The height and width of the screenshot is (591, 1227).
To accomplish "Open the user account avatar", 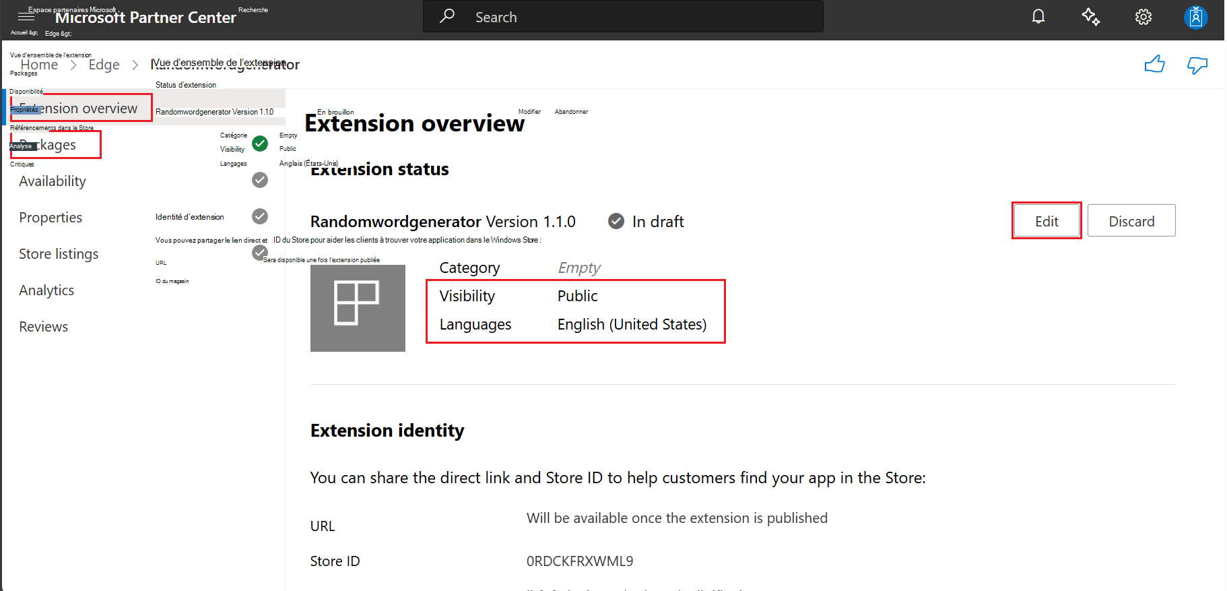I will pos(1196,17).
